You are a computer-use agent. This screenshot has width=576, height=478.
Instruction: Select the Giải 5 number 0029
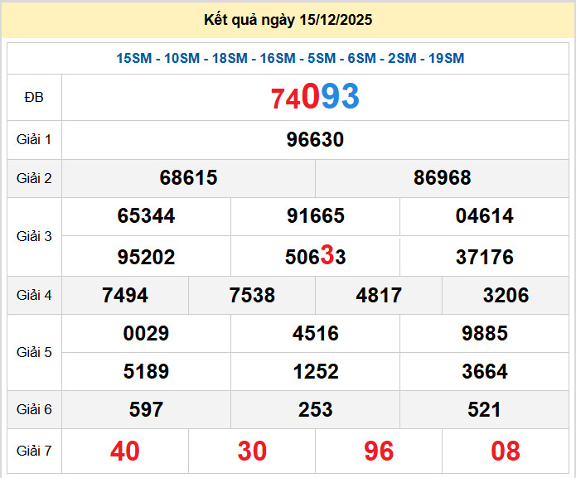click(146, 333)
